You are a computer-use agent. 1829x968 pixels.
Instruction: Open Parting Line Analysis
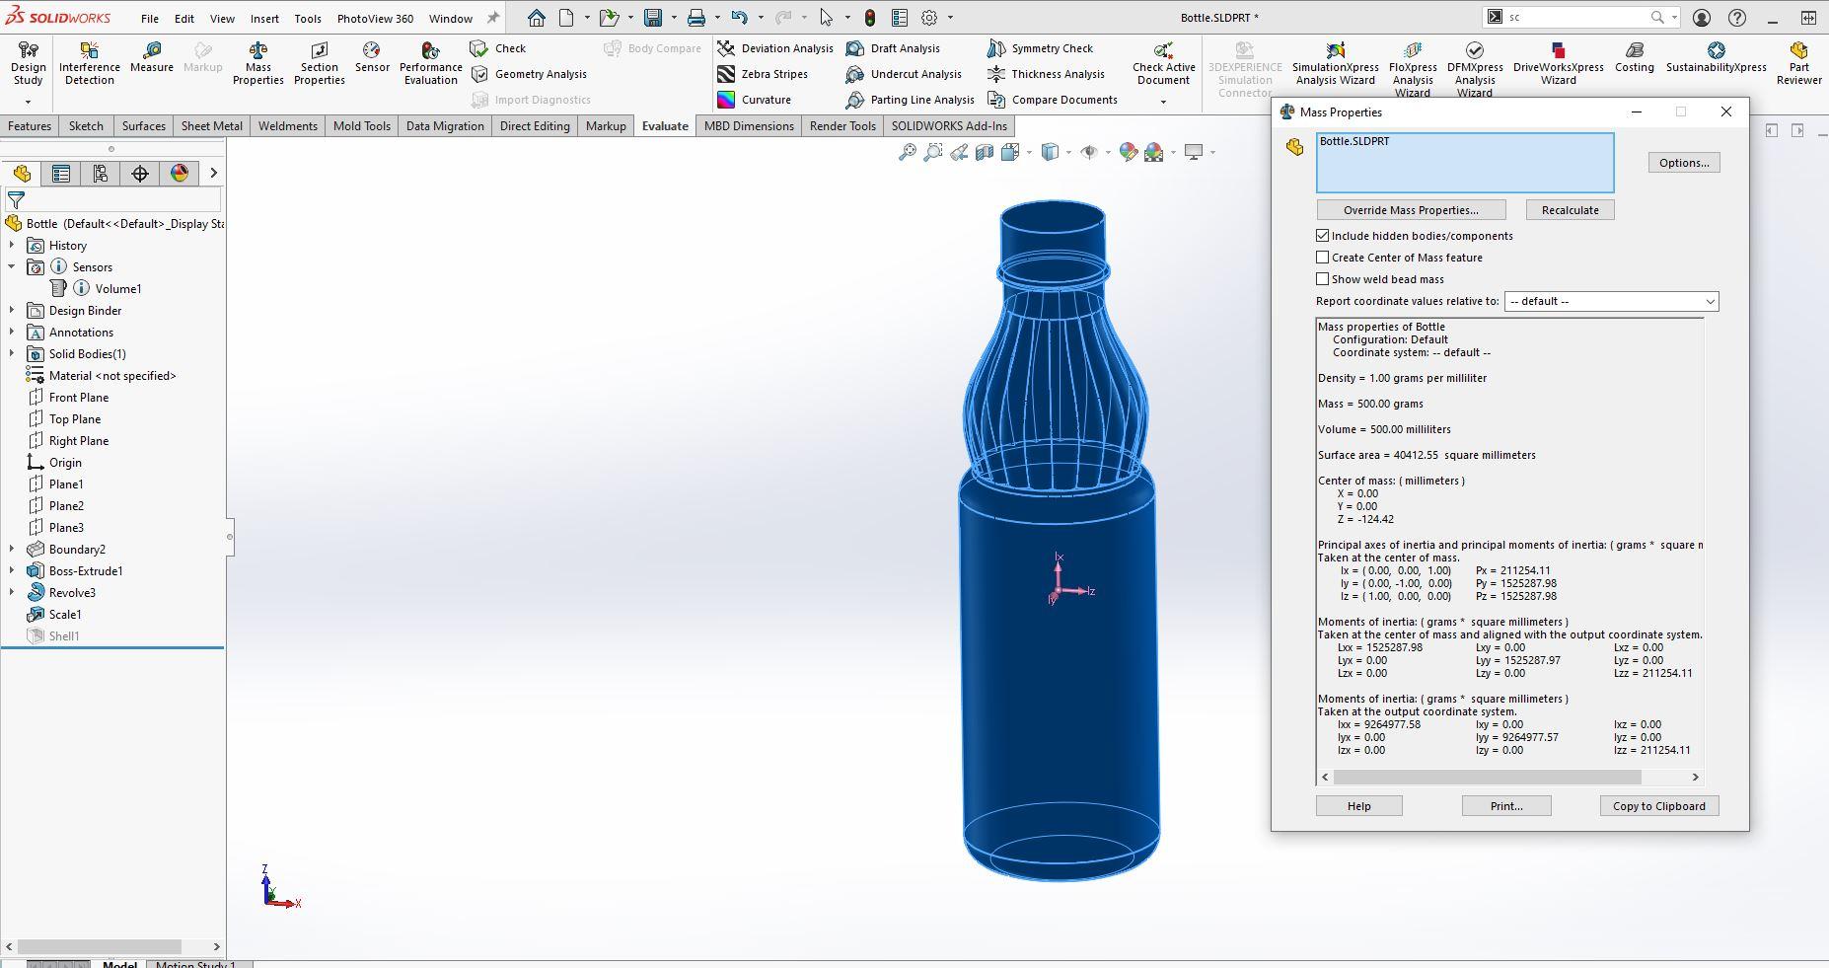pos(911,100)
